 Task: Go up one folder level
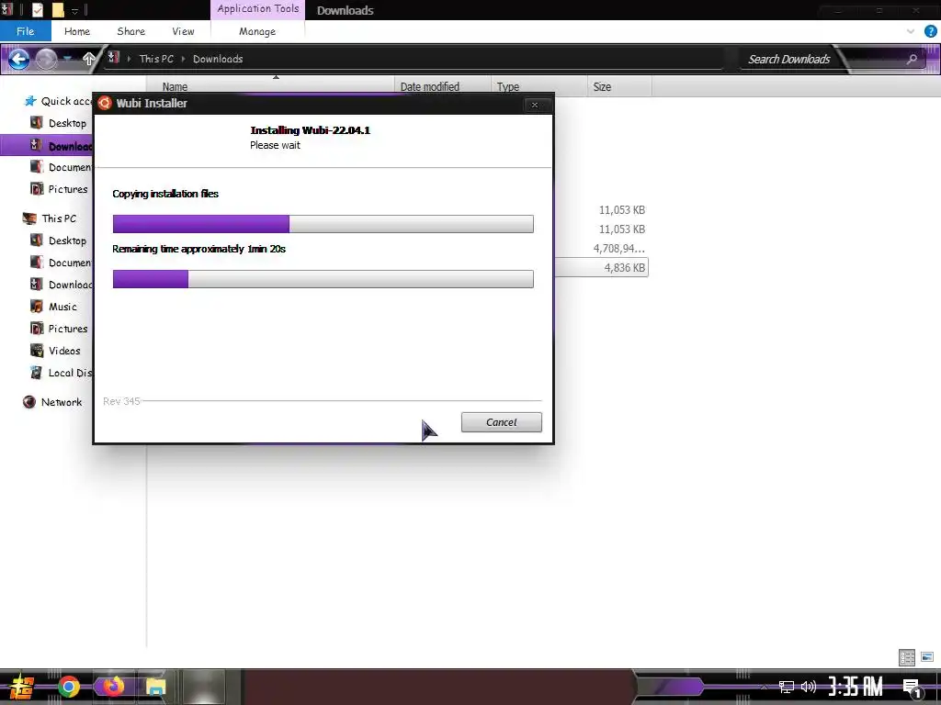pos(89,59)
